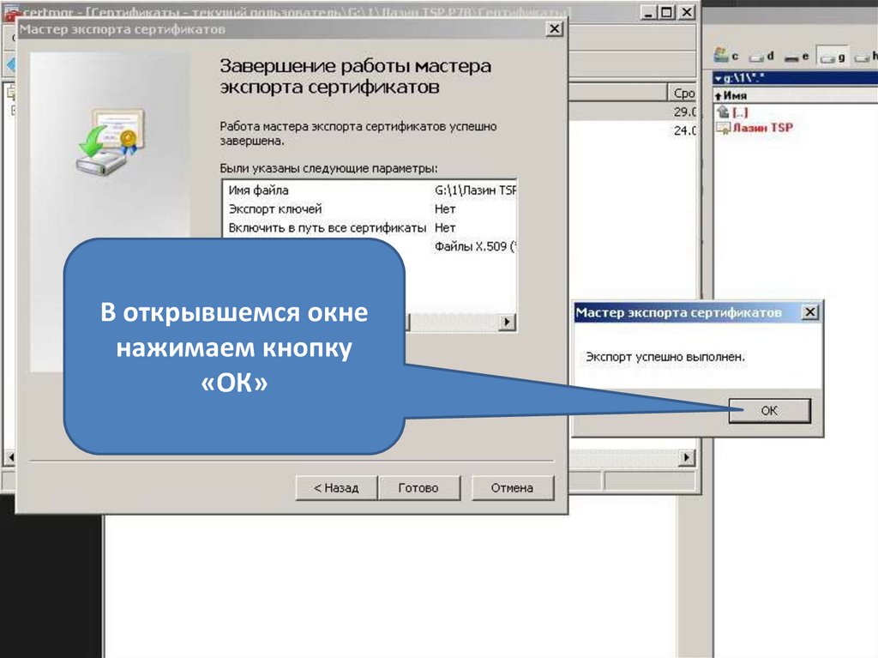This screenshot has width=878, height=658.
Task: Select the 29.0 date cell in certmgr
Action: click(x=685, y=112)
